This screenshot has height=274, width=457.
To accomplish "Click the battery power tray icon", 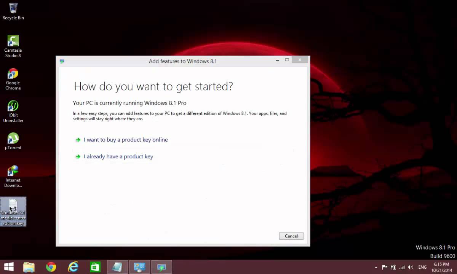I will click(393, 267).
